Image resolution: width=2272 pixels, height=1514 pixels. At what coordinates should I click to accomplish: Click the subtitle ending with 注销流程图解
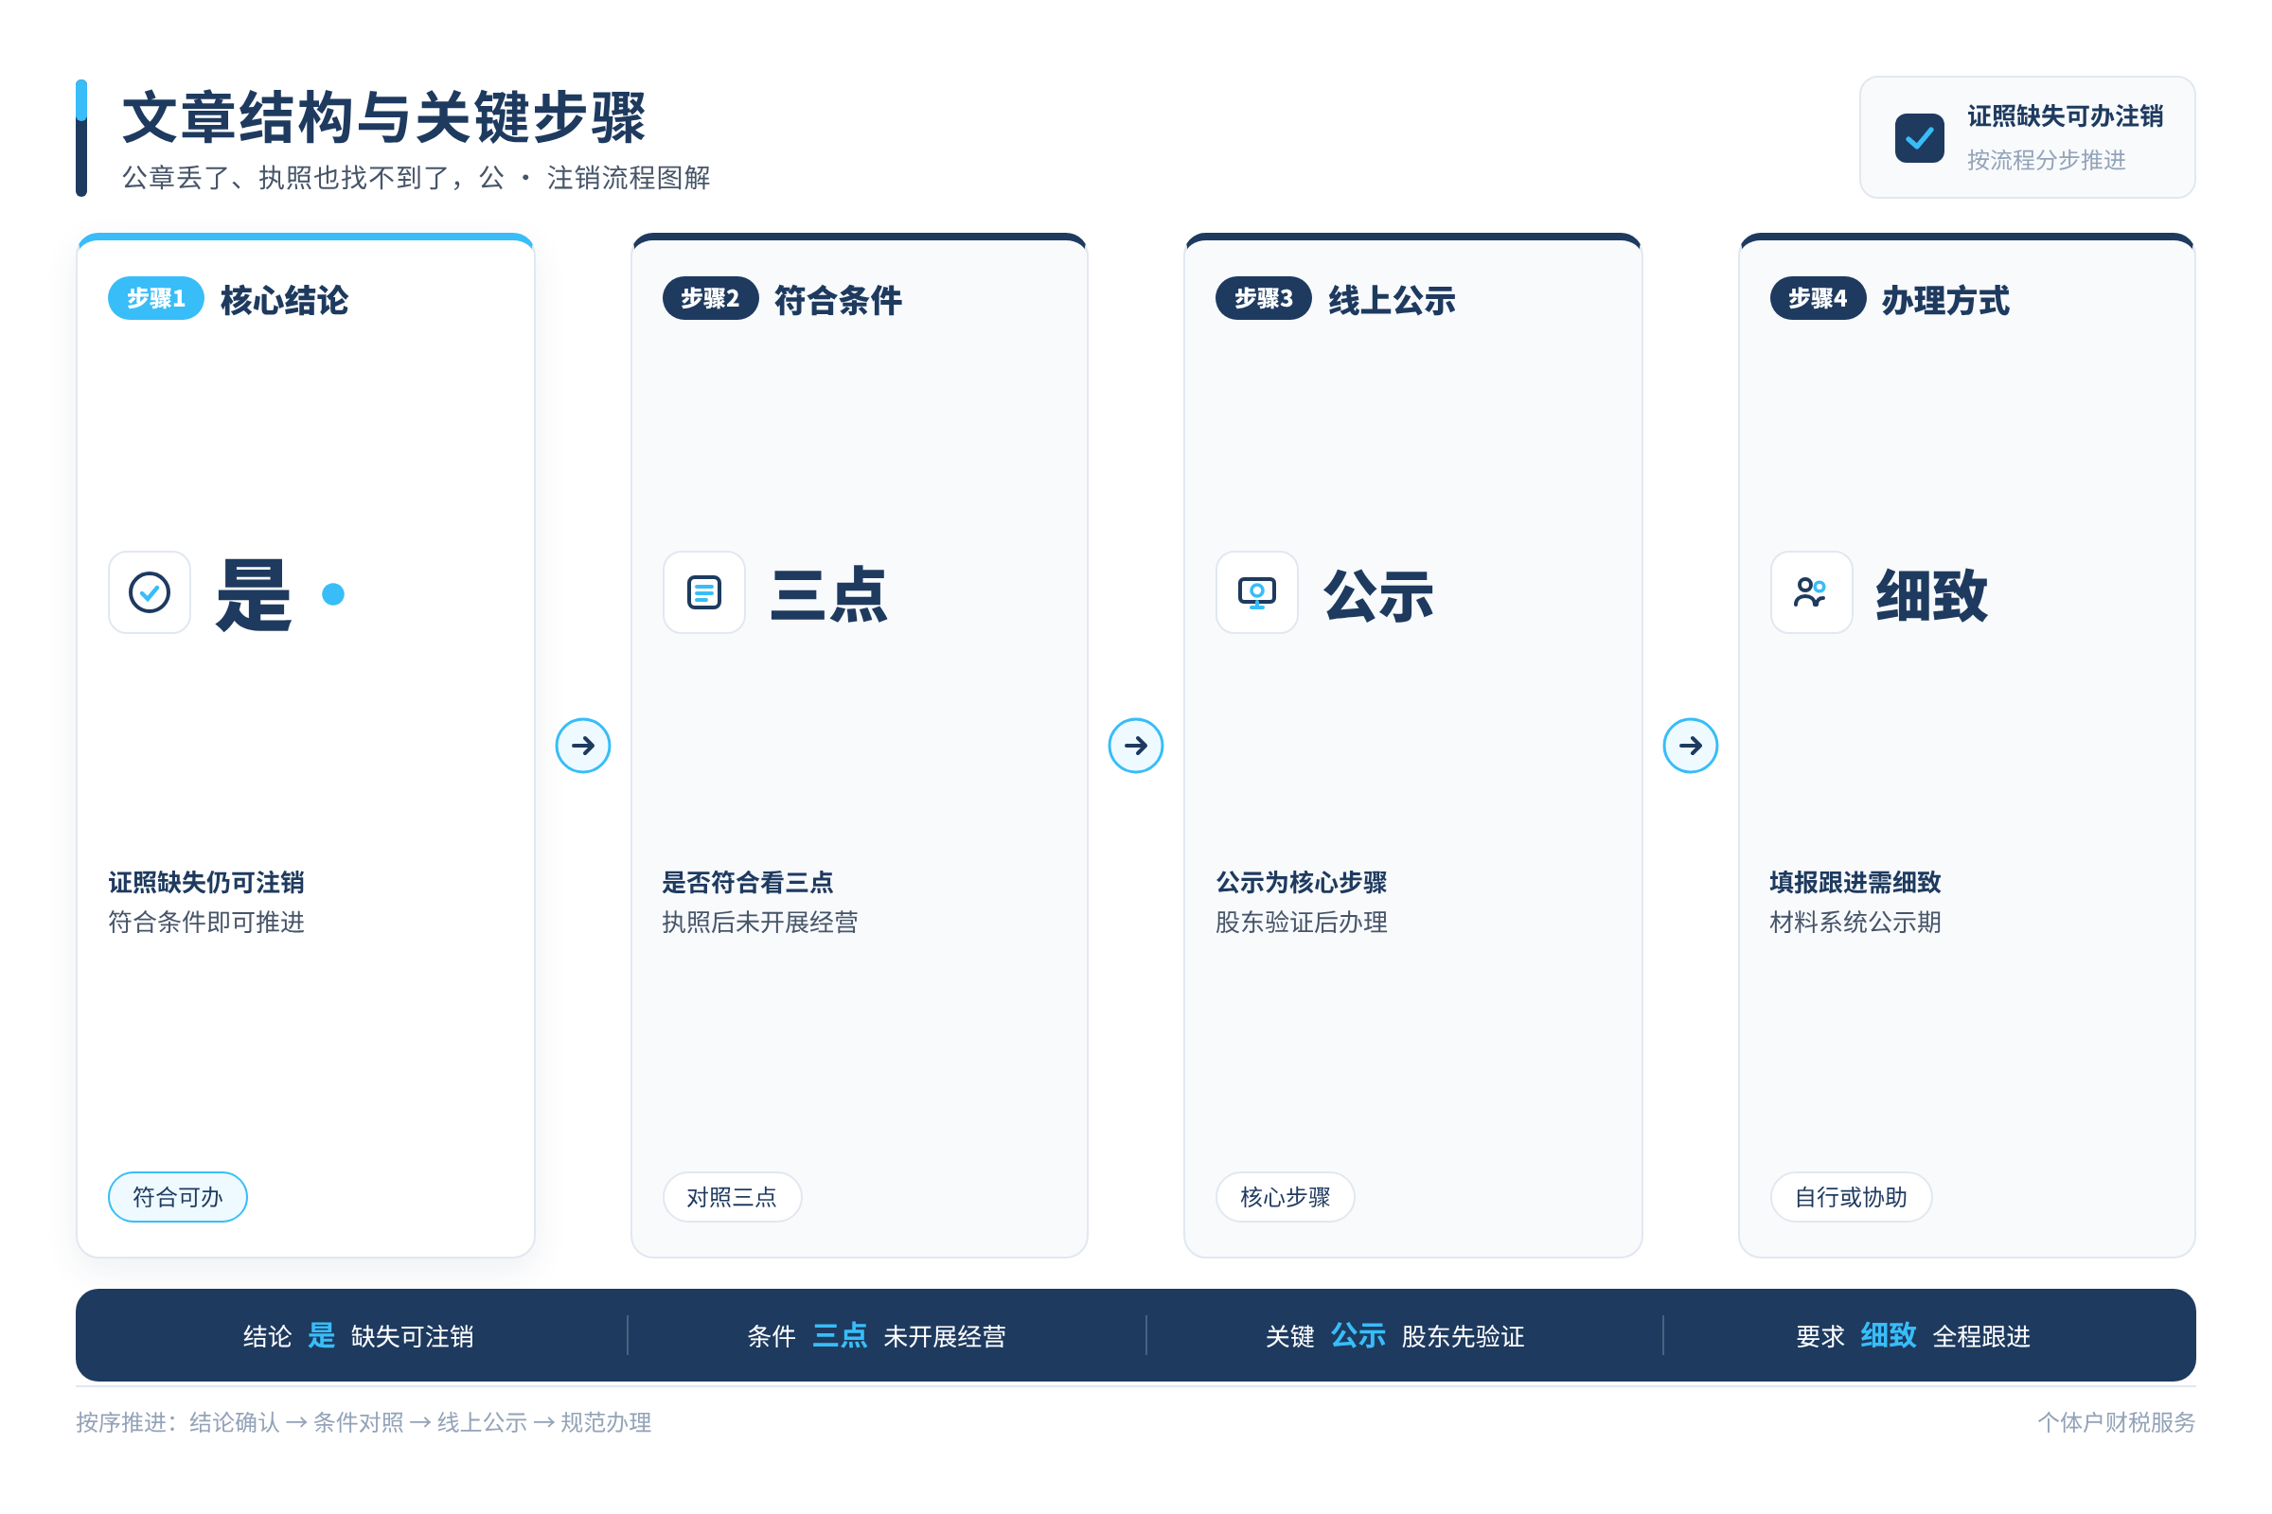click(417, 178)
